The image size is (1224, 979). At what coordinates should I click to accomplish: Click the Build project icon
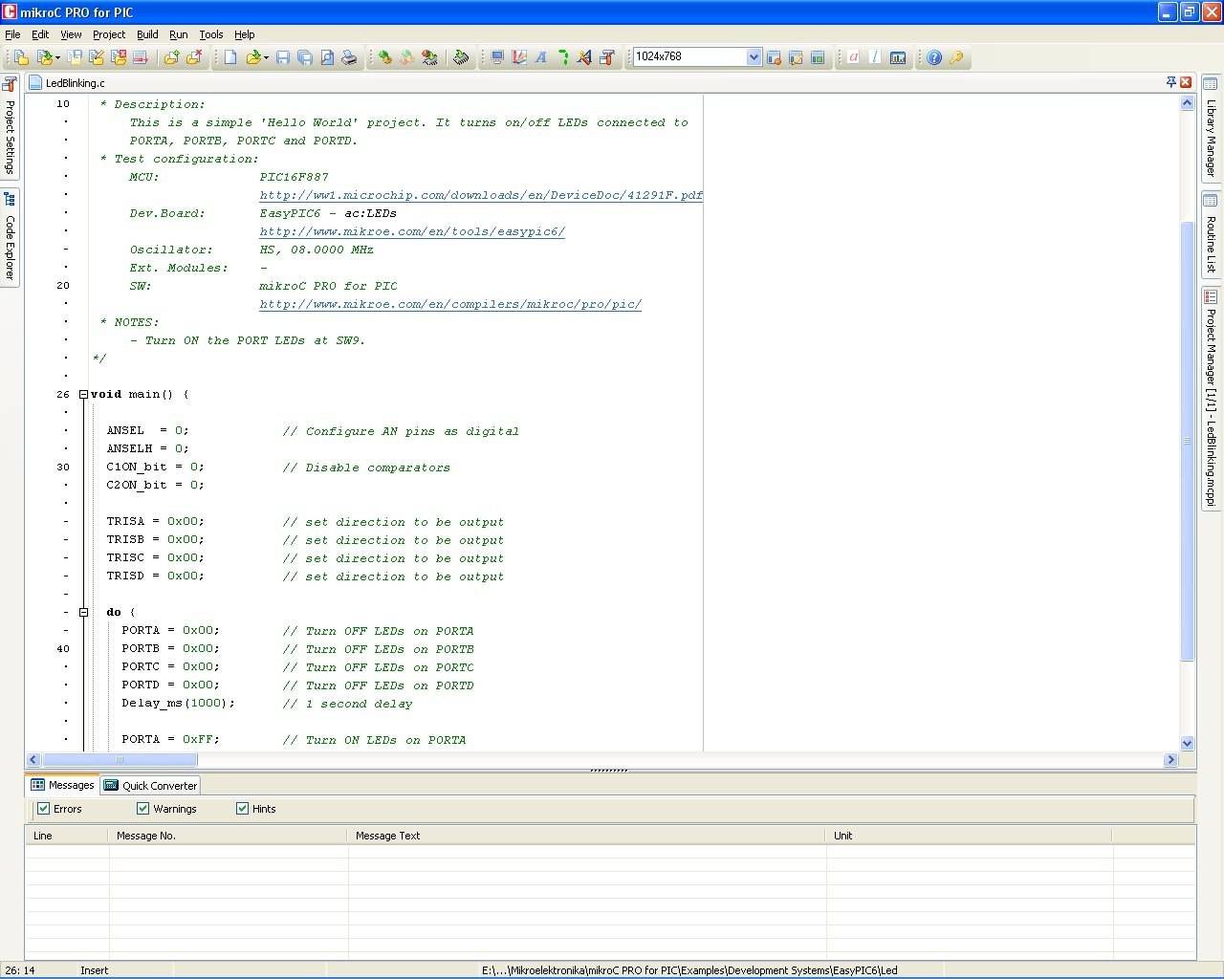pyautogui.click(x=385, y=57)
